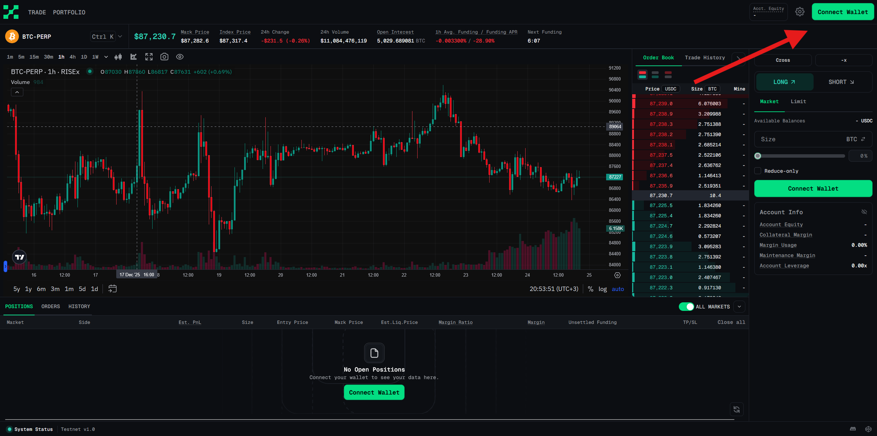
Task: Click the order size percentage slider
Action: (x=801, y=156)
